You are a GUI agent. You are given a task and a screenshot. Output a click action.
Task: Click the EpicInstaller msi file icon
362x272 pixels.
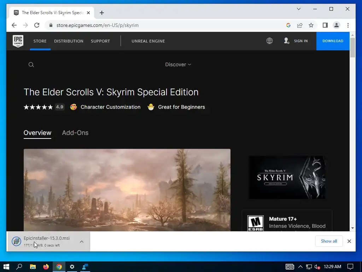(16, 242)
